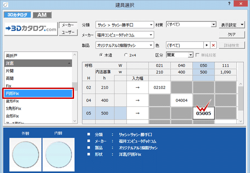The height and width of the screenshot is (173, 250).
Task: Open the メーカー manufacturer dropdown
Action: [125, 35]
